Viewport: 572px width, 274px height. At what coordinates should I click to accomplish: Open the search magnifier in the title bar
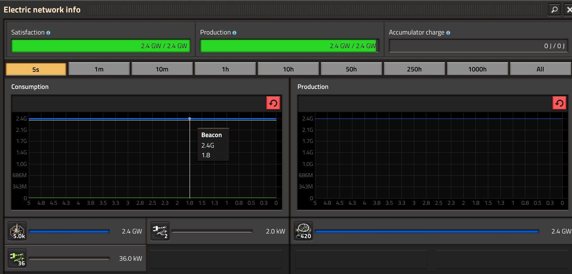pos(554,10)
